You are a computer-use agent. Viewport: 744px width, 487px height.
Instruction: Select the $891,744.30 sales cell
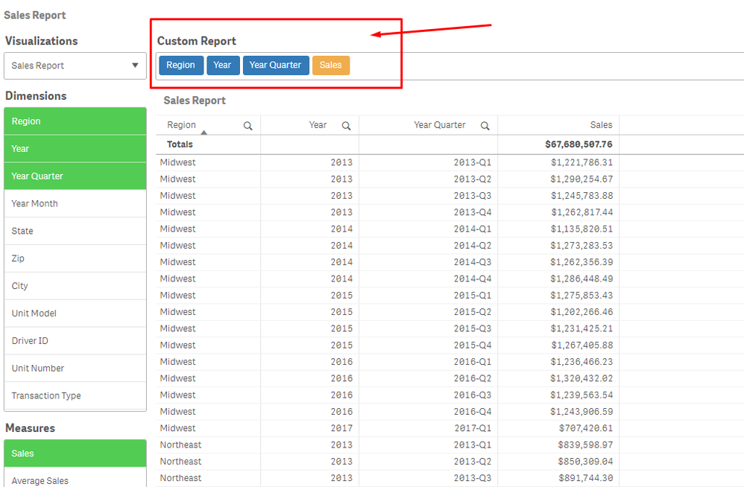coord(585,478)
